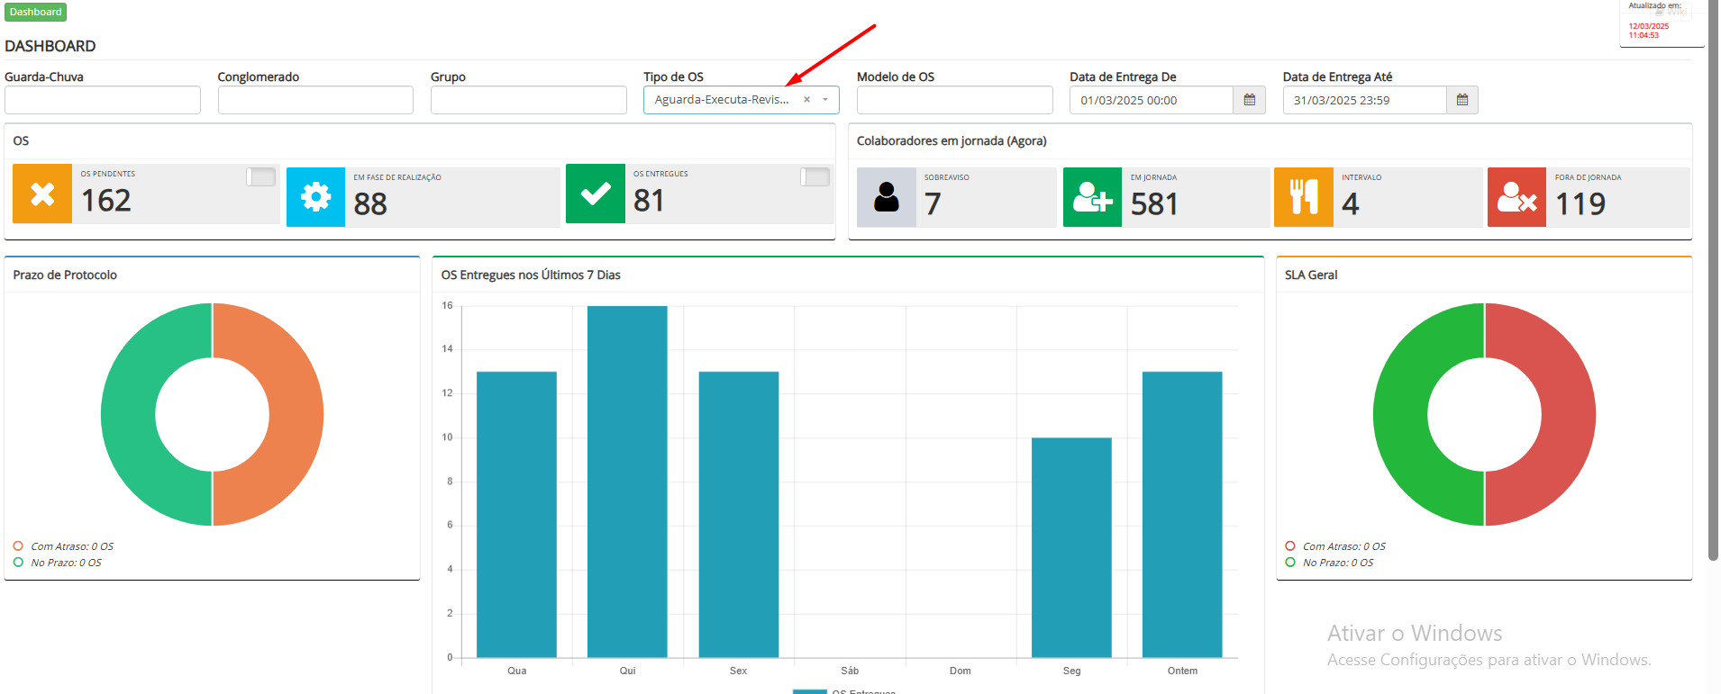Toggle the OS Pendentes switch
This screenshot has height=694, width=1721.
coord(261,176)
